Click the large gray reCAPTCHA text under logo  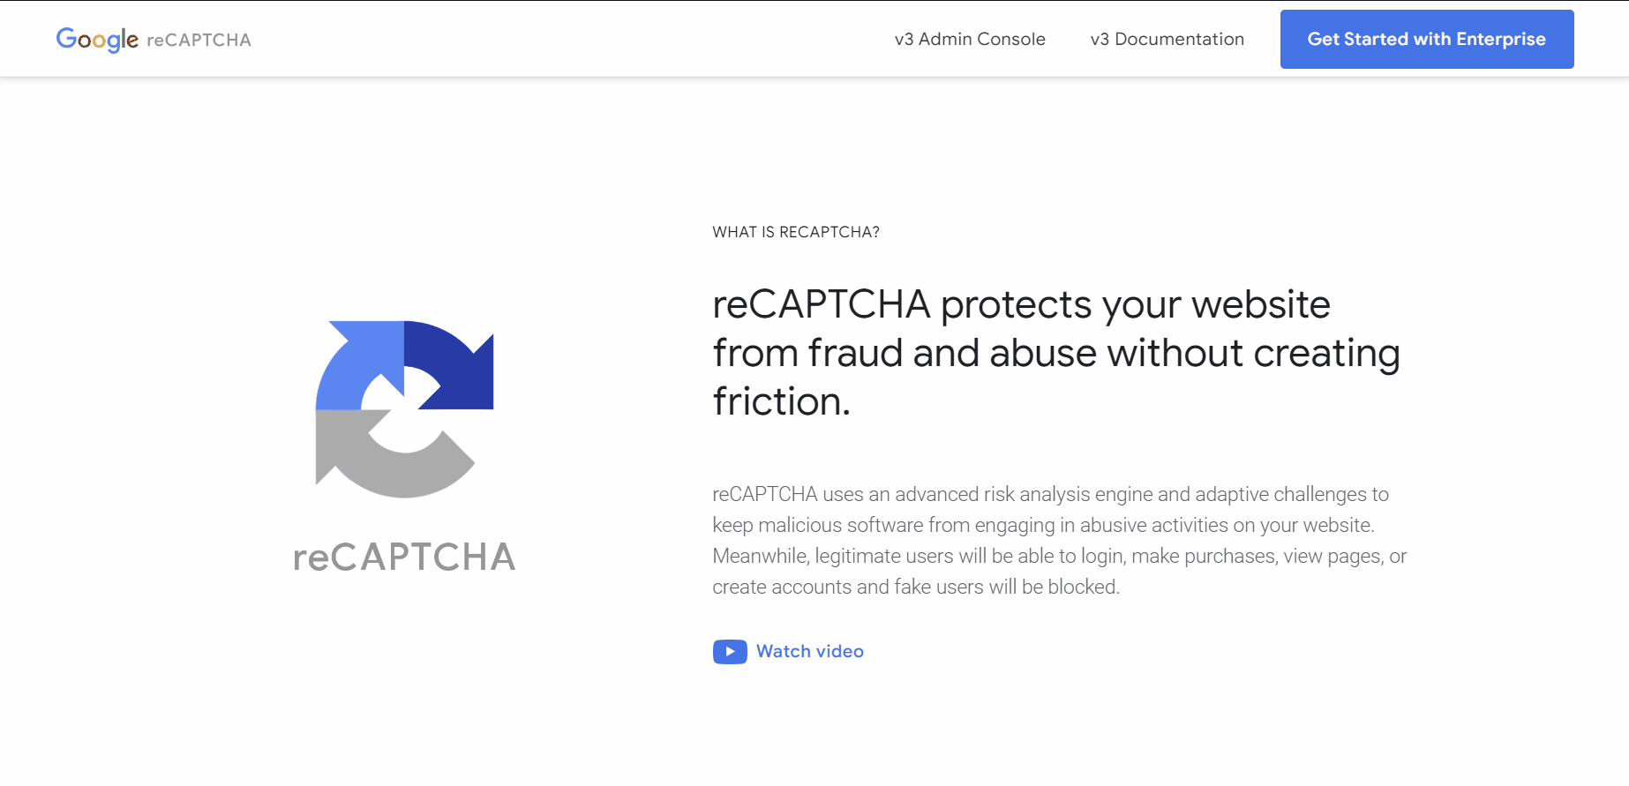click(404, 557)
